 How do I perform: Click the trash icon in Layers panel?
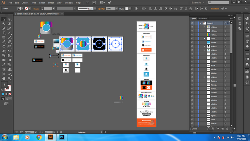pos(227,129)
